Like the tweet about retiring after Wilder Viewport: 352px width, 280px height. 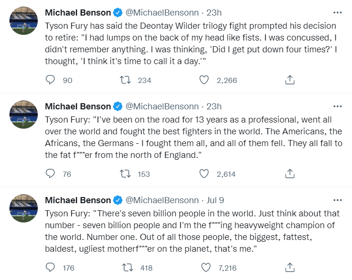[x=204, y=80]
